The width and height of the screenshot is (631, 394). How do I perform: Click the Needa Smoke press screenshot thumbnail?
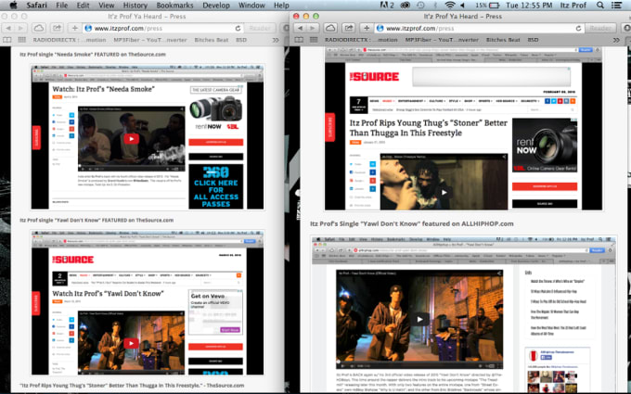pyautogui.click(x=148, y=136)
